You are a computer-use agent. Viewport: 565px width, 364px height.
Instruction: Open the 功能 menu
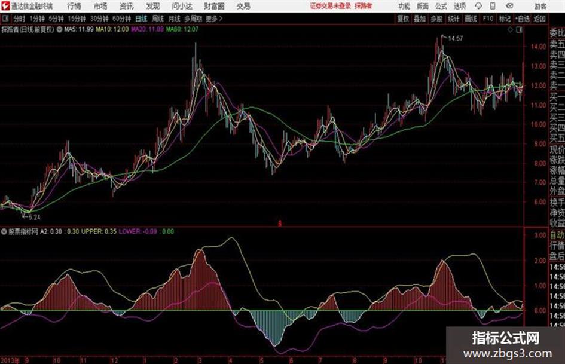404,6
